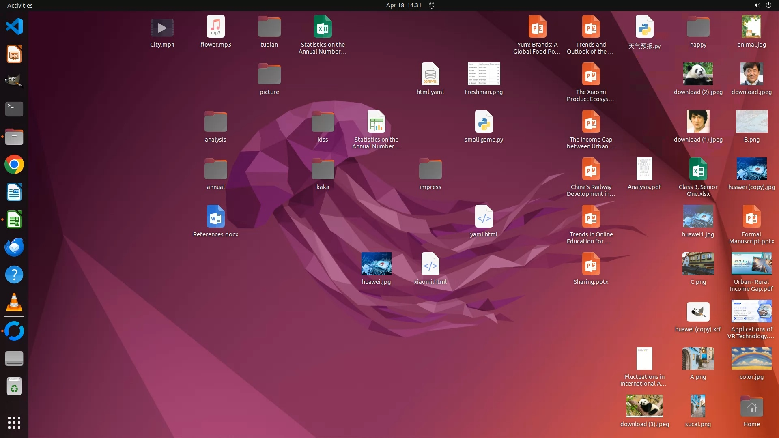The height and width of the screenshot is (438, 779).
Task: Open Thunderbird mail in the dock
Action: 14,247
